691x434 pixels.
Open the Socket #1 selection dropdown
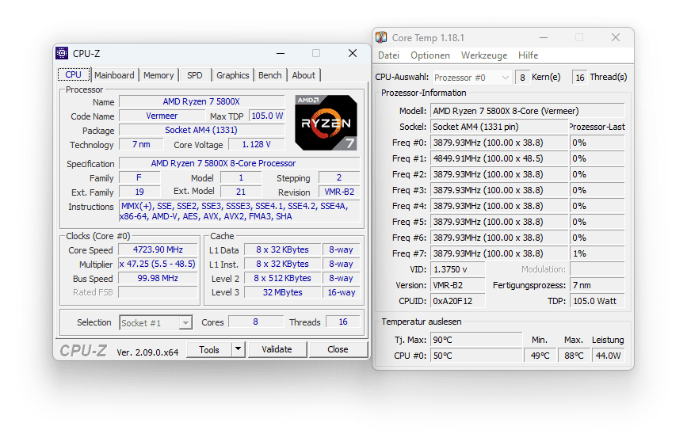(155, 323)
